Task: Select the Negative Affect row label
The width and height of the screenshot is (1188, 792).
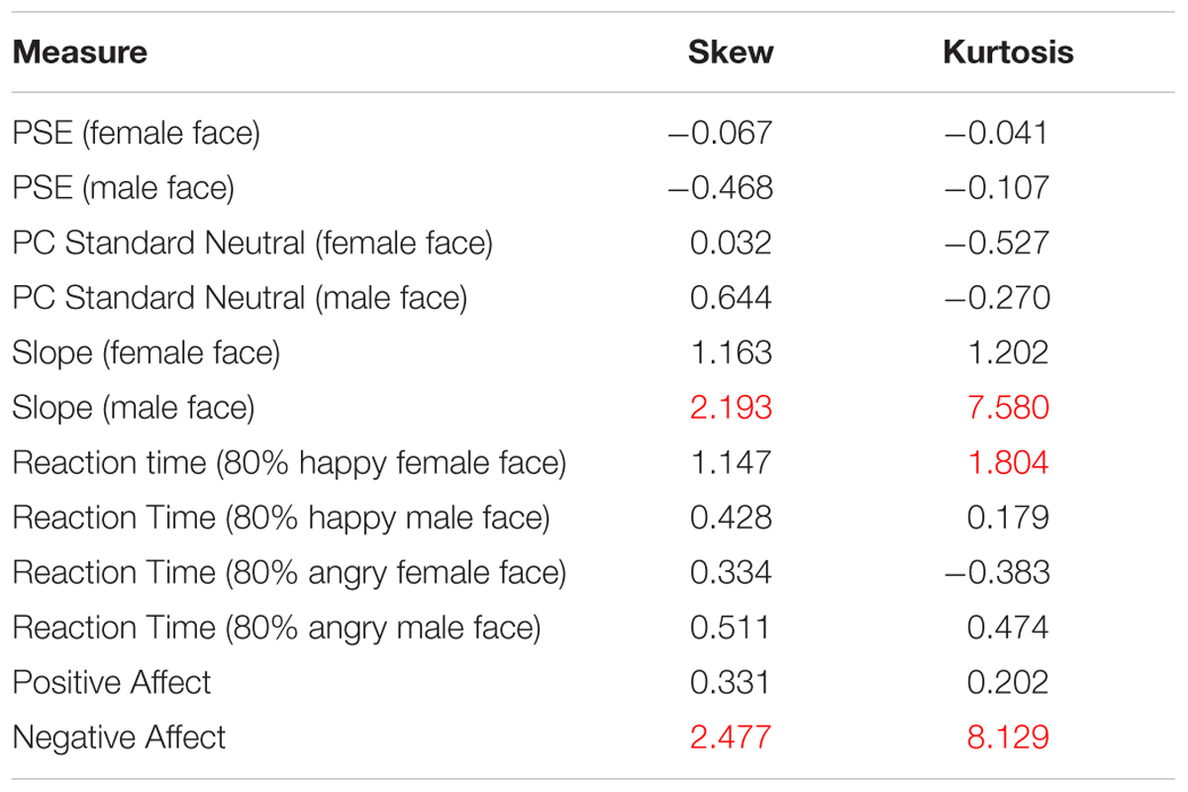Action: [x=119, y=738]
